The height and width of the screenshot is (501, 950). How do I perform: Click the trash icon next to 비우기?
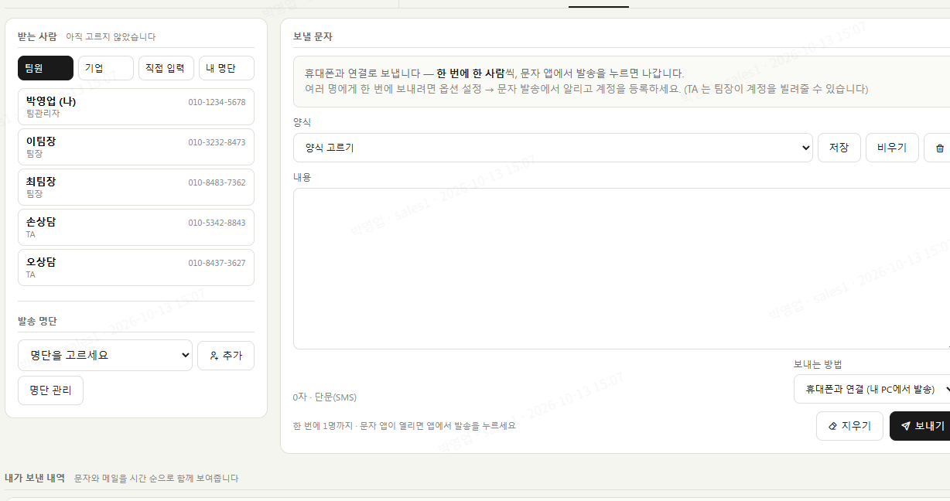pyautogui.click(x=939, y=148)
